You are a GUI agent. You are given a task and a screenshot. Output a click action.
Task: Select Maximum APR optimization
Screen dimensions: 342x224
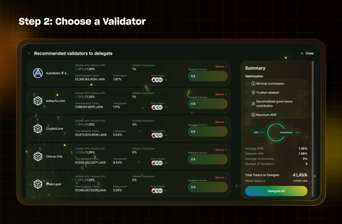point(276,115)
